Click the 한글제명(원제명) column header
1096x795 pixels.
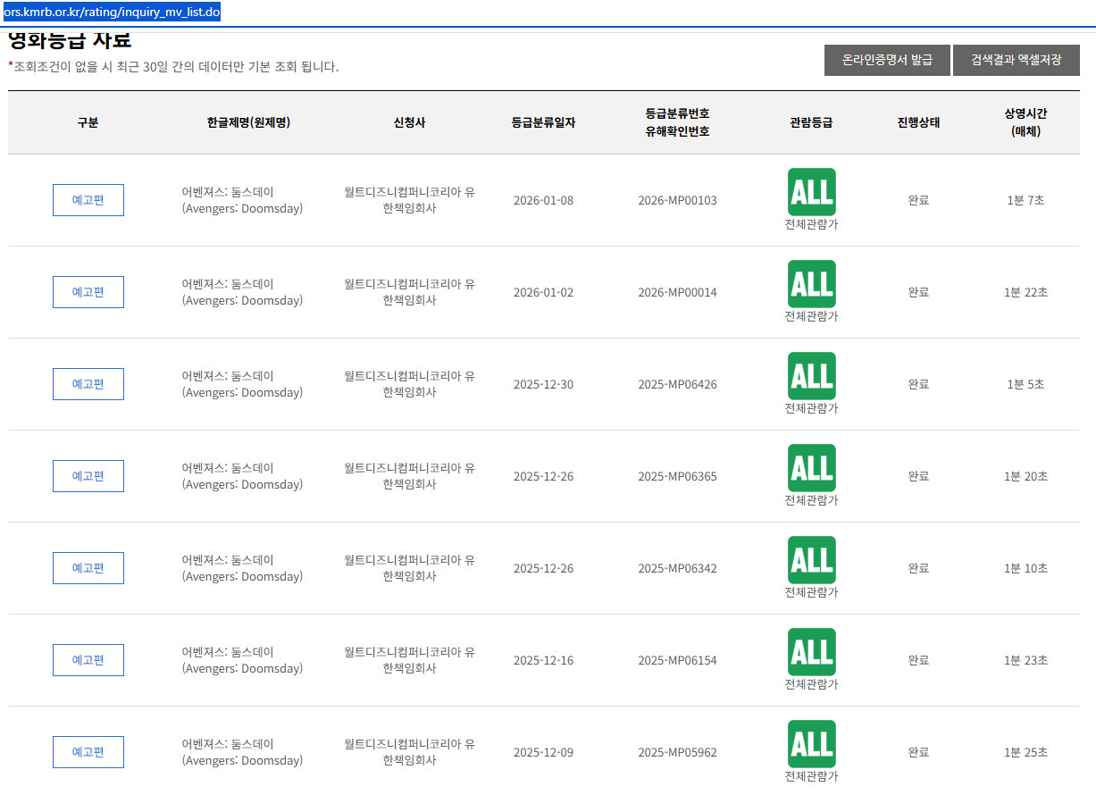[x=248, y=122]
